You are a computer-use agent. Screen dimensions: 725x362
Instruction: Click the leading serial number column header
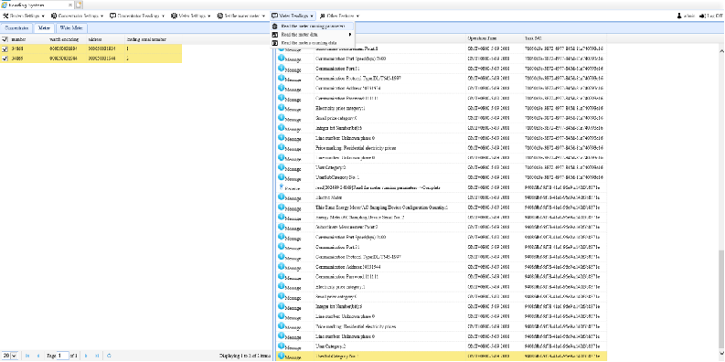pyautogui.click(x=146, y=39)
